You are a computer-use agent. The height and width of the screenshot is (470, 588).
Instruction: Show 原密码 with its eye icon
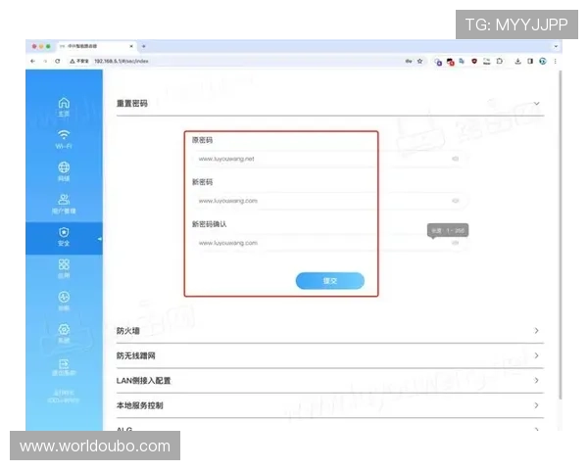[x=456, y=159]
